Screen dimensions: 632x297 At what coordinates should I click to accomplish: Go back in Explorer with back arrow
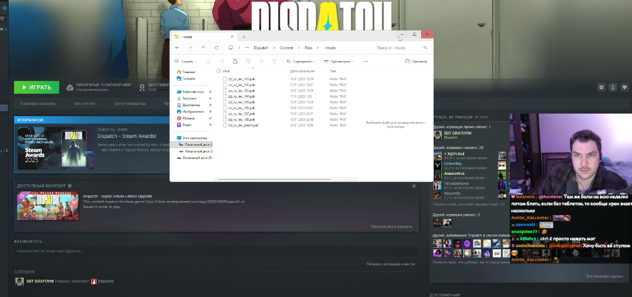pos(177,48)
